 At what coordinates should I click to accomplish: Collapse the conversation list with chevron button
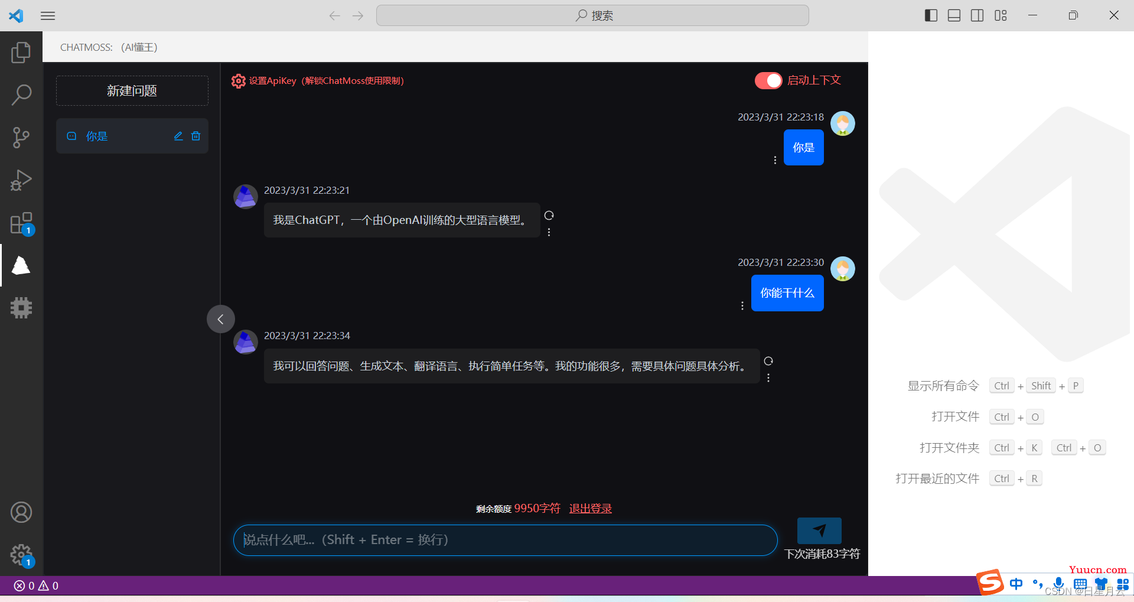220,319
